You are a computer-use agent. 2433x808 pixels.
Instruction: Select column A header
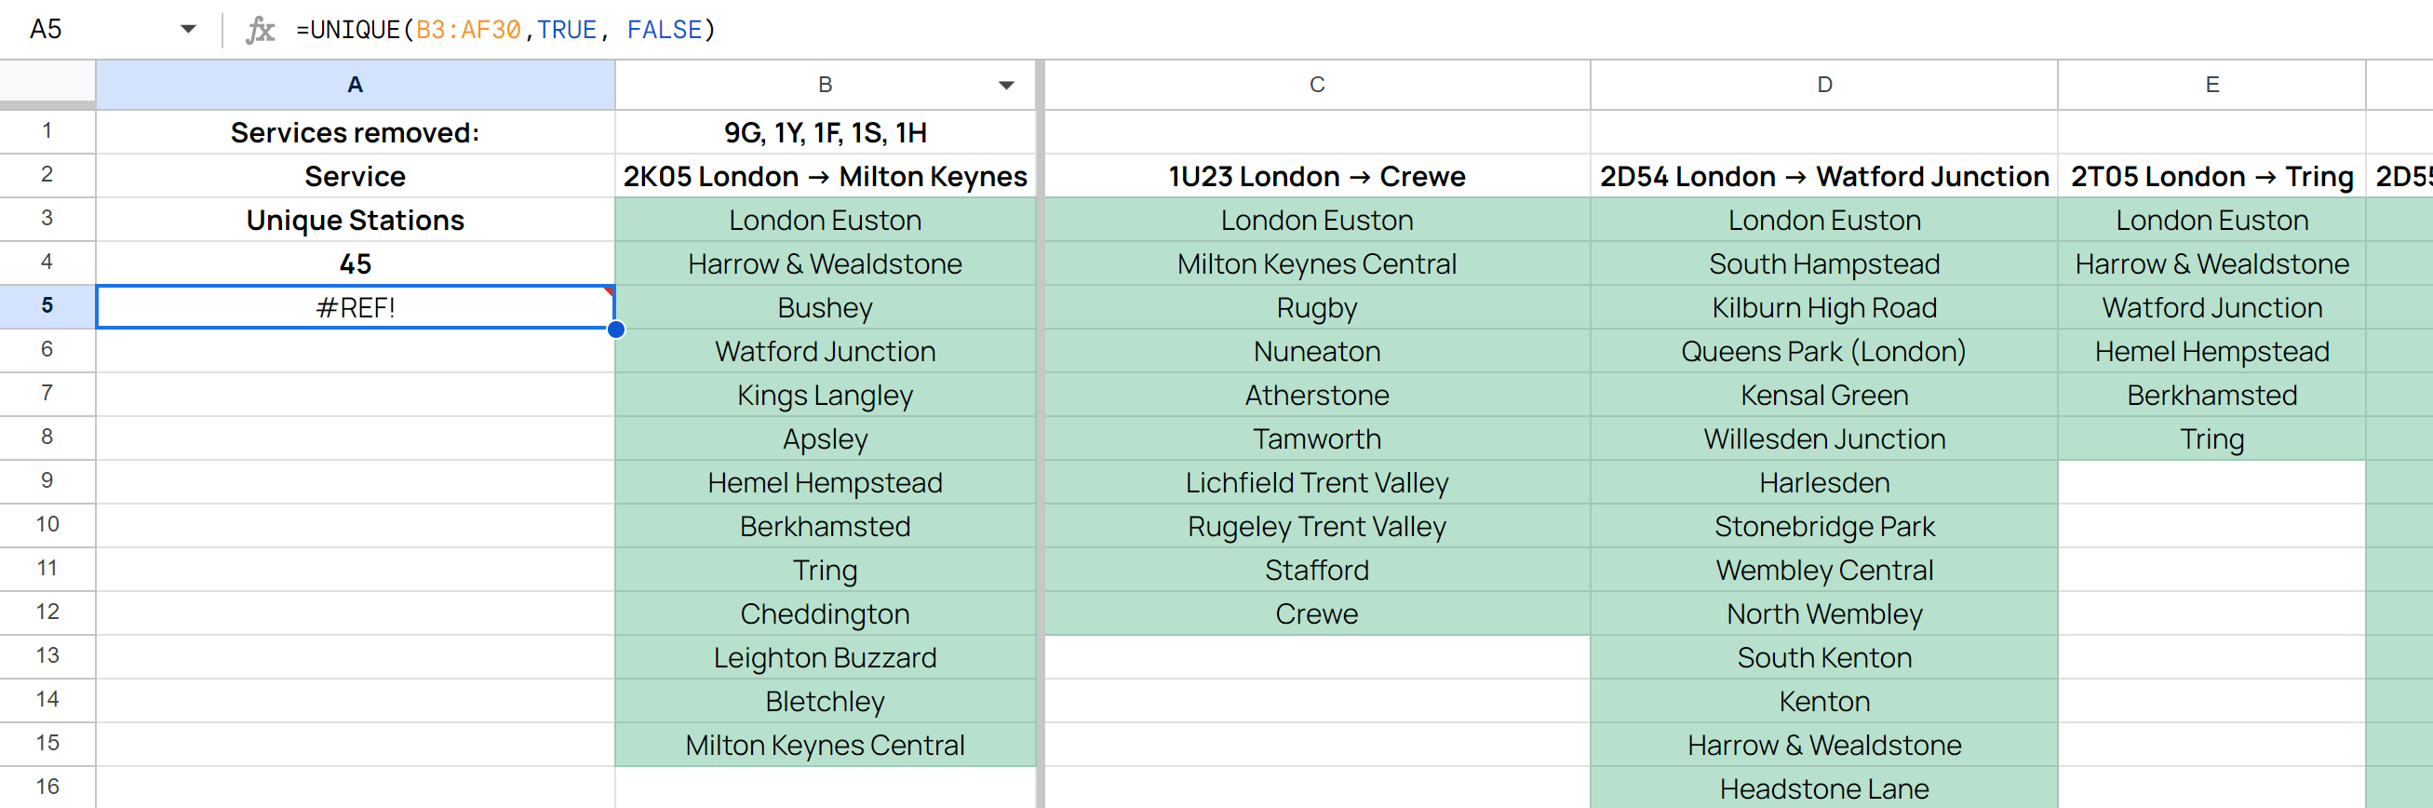click(356, 84)
